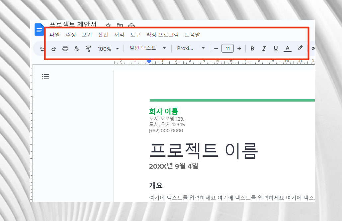Screen dimensions: 342x221
Task: Open the text color picker
Action: click(288, 48)
